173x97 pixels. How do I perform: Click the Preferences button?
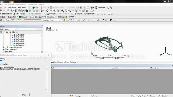point(89,14)
